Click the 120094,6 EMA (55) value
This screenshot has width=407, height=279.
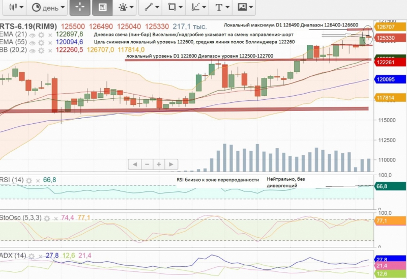click(70, 42)
